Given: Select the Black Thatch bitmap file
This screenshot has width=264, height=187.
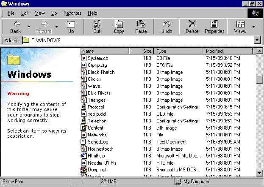Looking at the screenshot, I should coord(101,72).
